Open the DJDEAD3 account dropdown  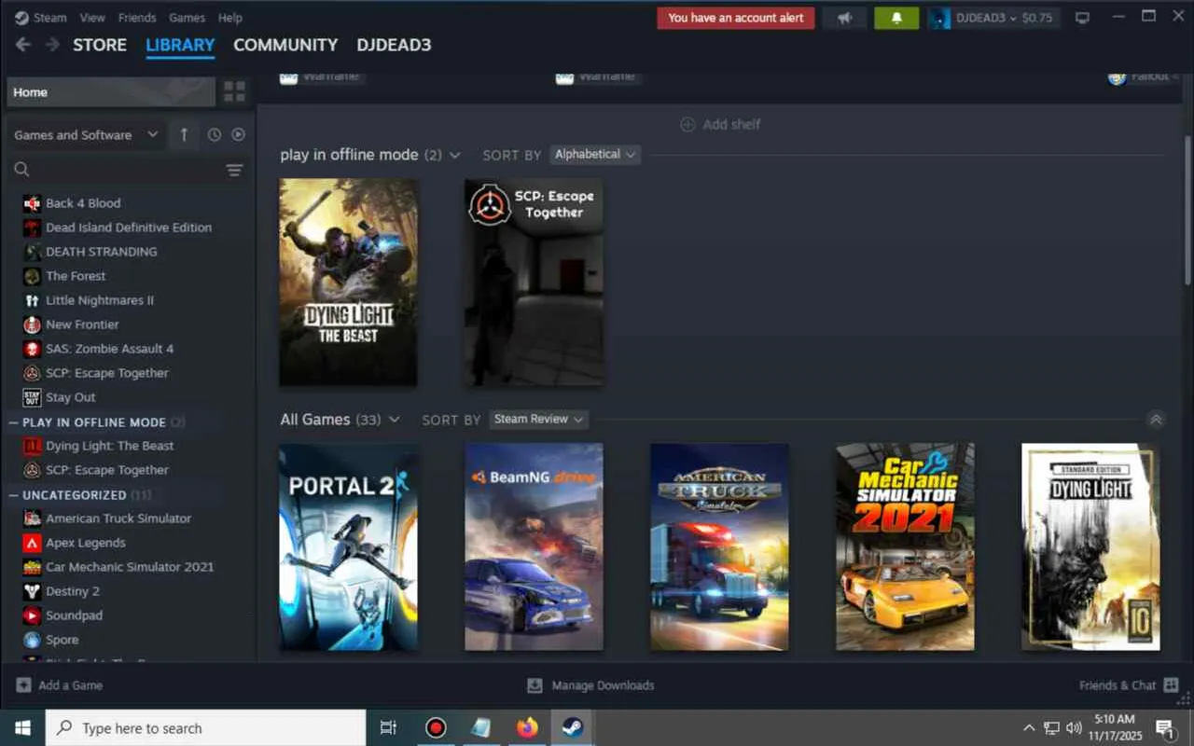993,18
